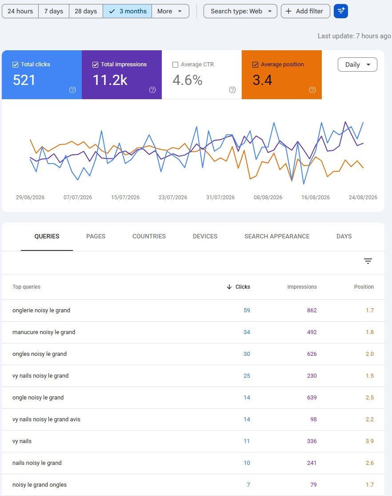This screenshot has height=496, width=392.
Task: Click the 25 clicks value
Action: point(247,376)
